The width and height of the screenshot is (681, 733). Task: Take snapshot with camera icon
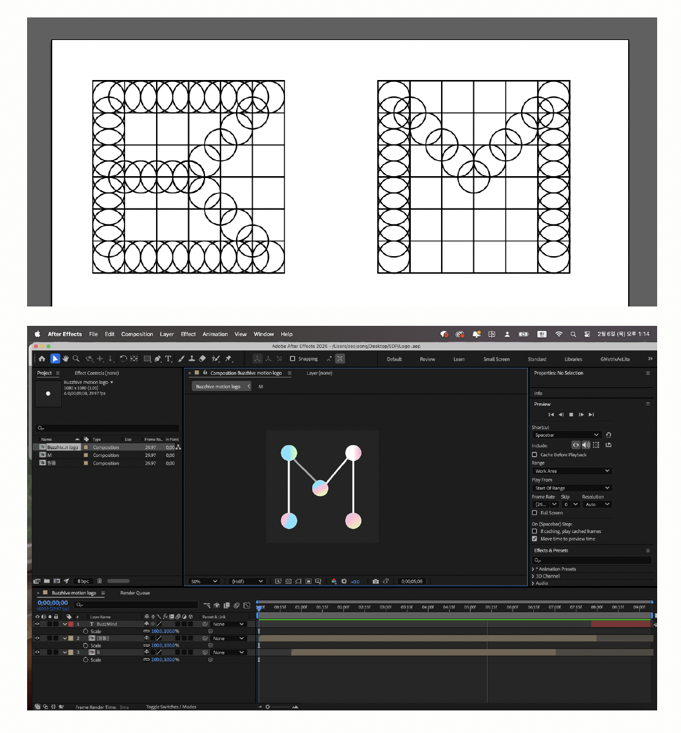(375, 581)
